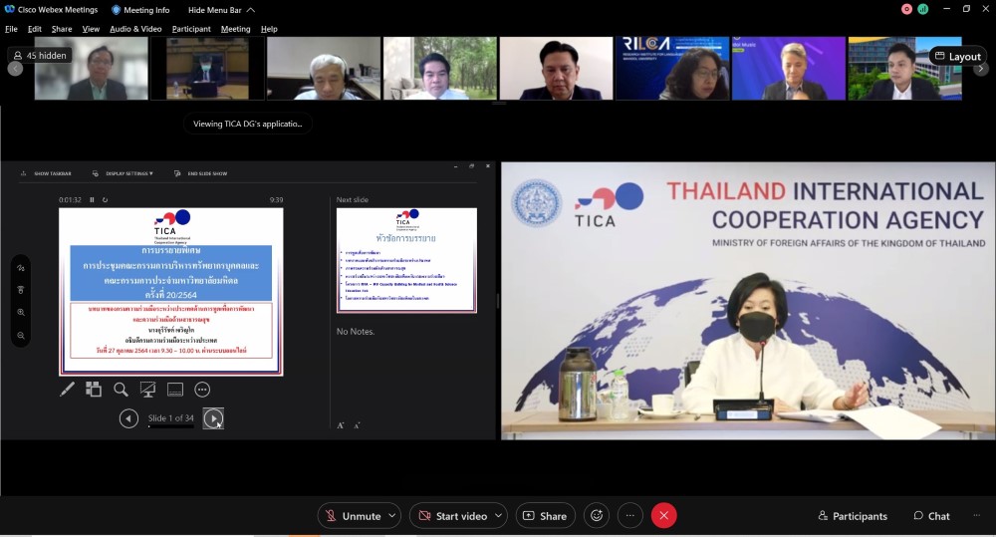
Task: Pause the presentation timer
Action: click(x=92, y=200)
